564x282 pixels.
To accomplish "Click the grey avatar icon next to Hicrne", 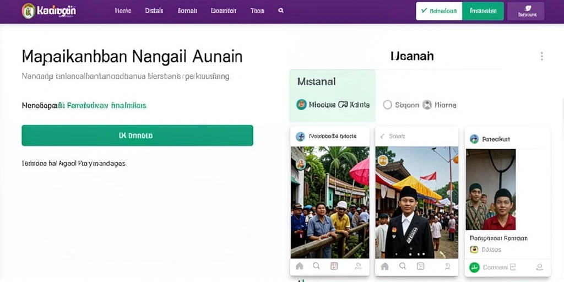I will [x=427, y=105].
